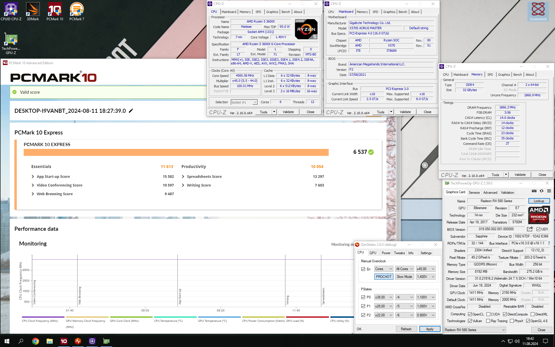
Task: Open the Memory tab in CPU window
Action: point(245,12)
